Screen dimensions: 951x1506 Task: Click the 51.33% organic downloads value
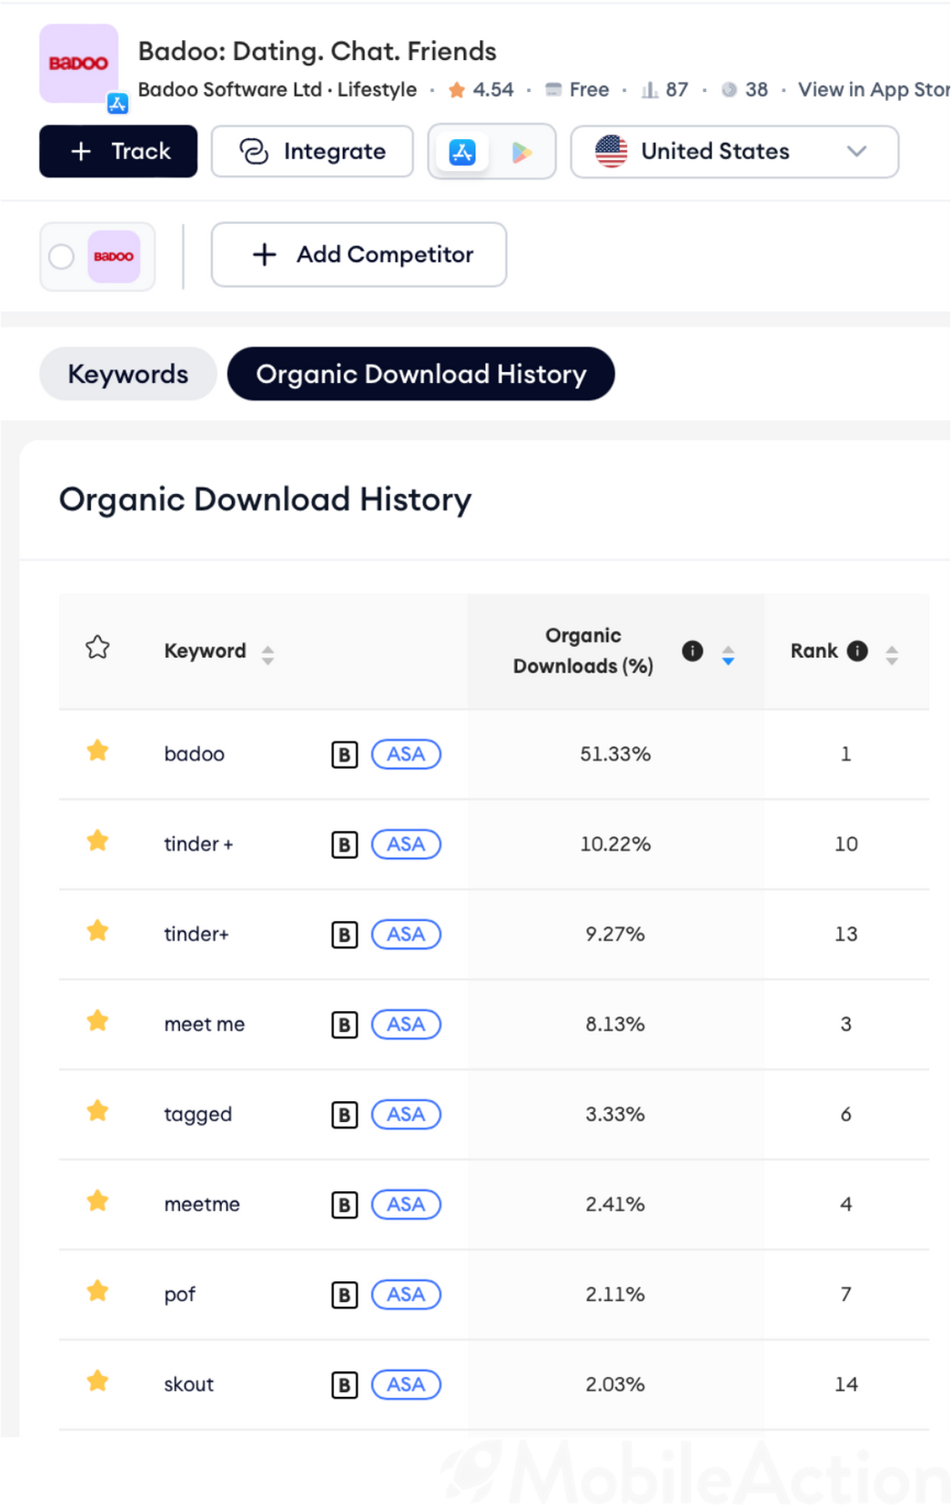pyautogui.click(x=615, y=754)
